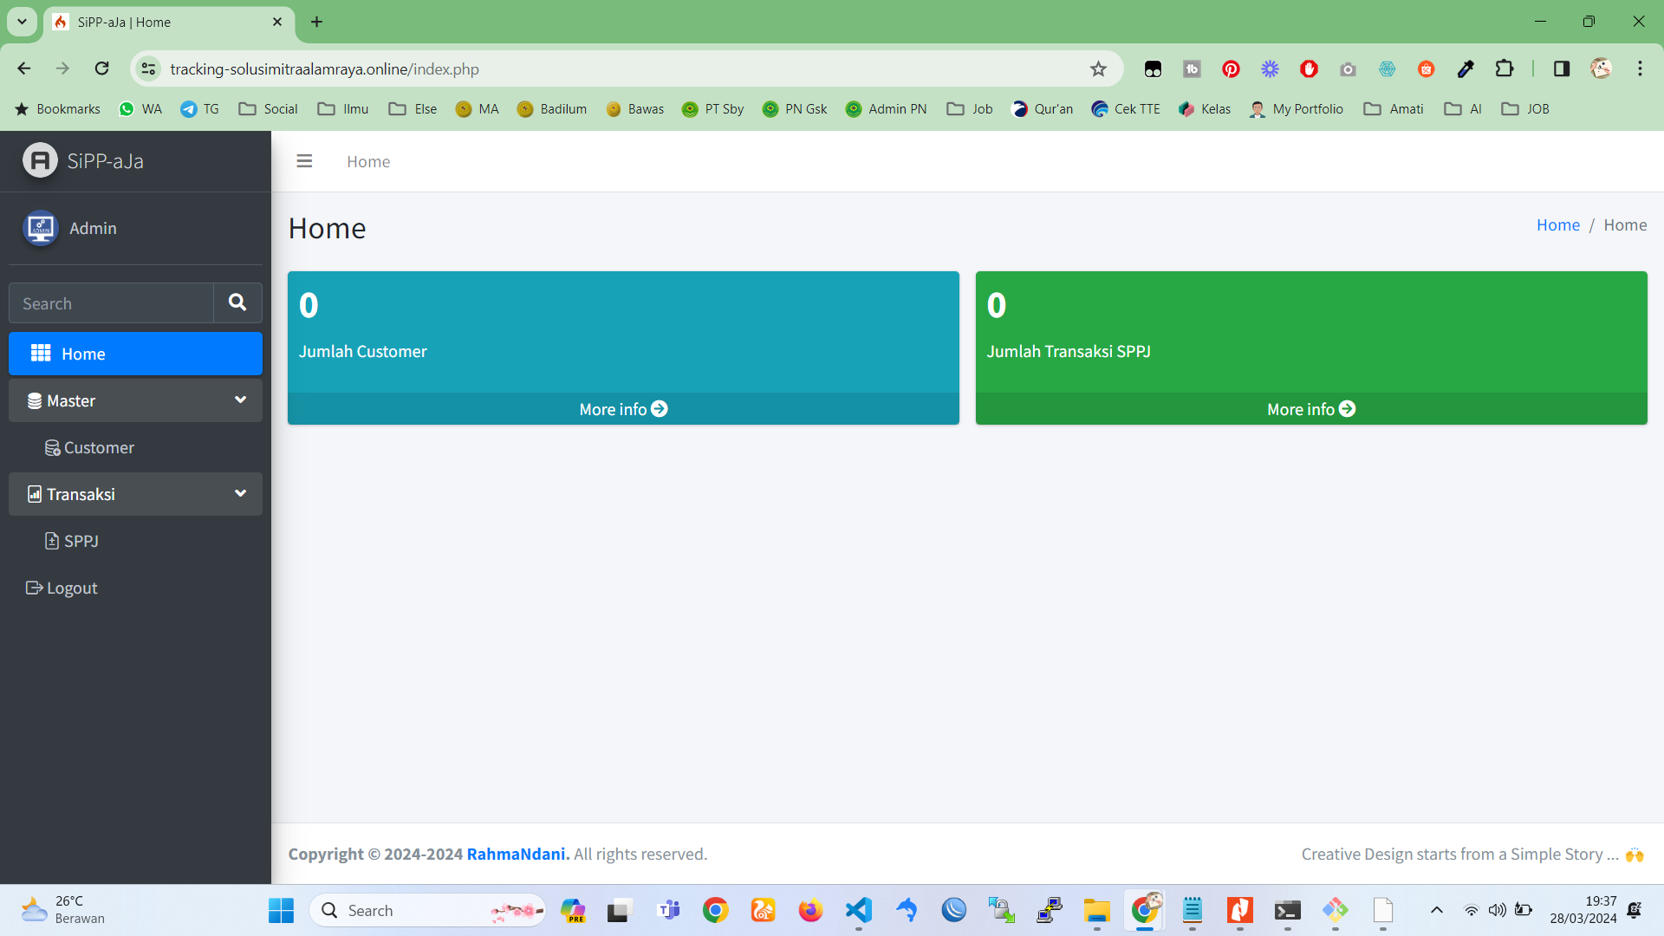Open the TG bookmark

point(200,108)
